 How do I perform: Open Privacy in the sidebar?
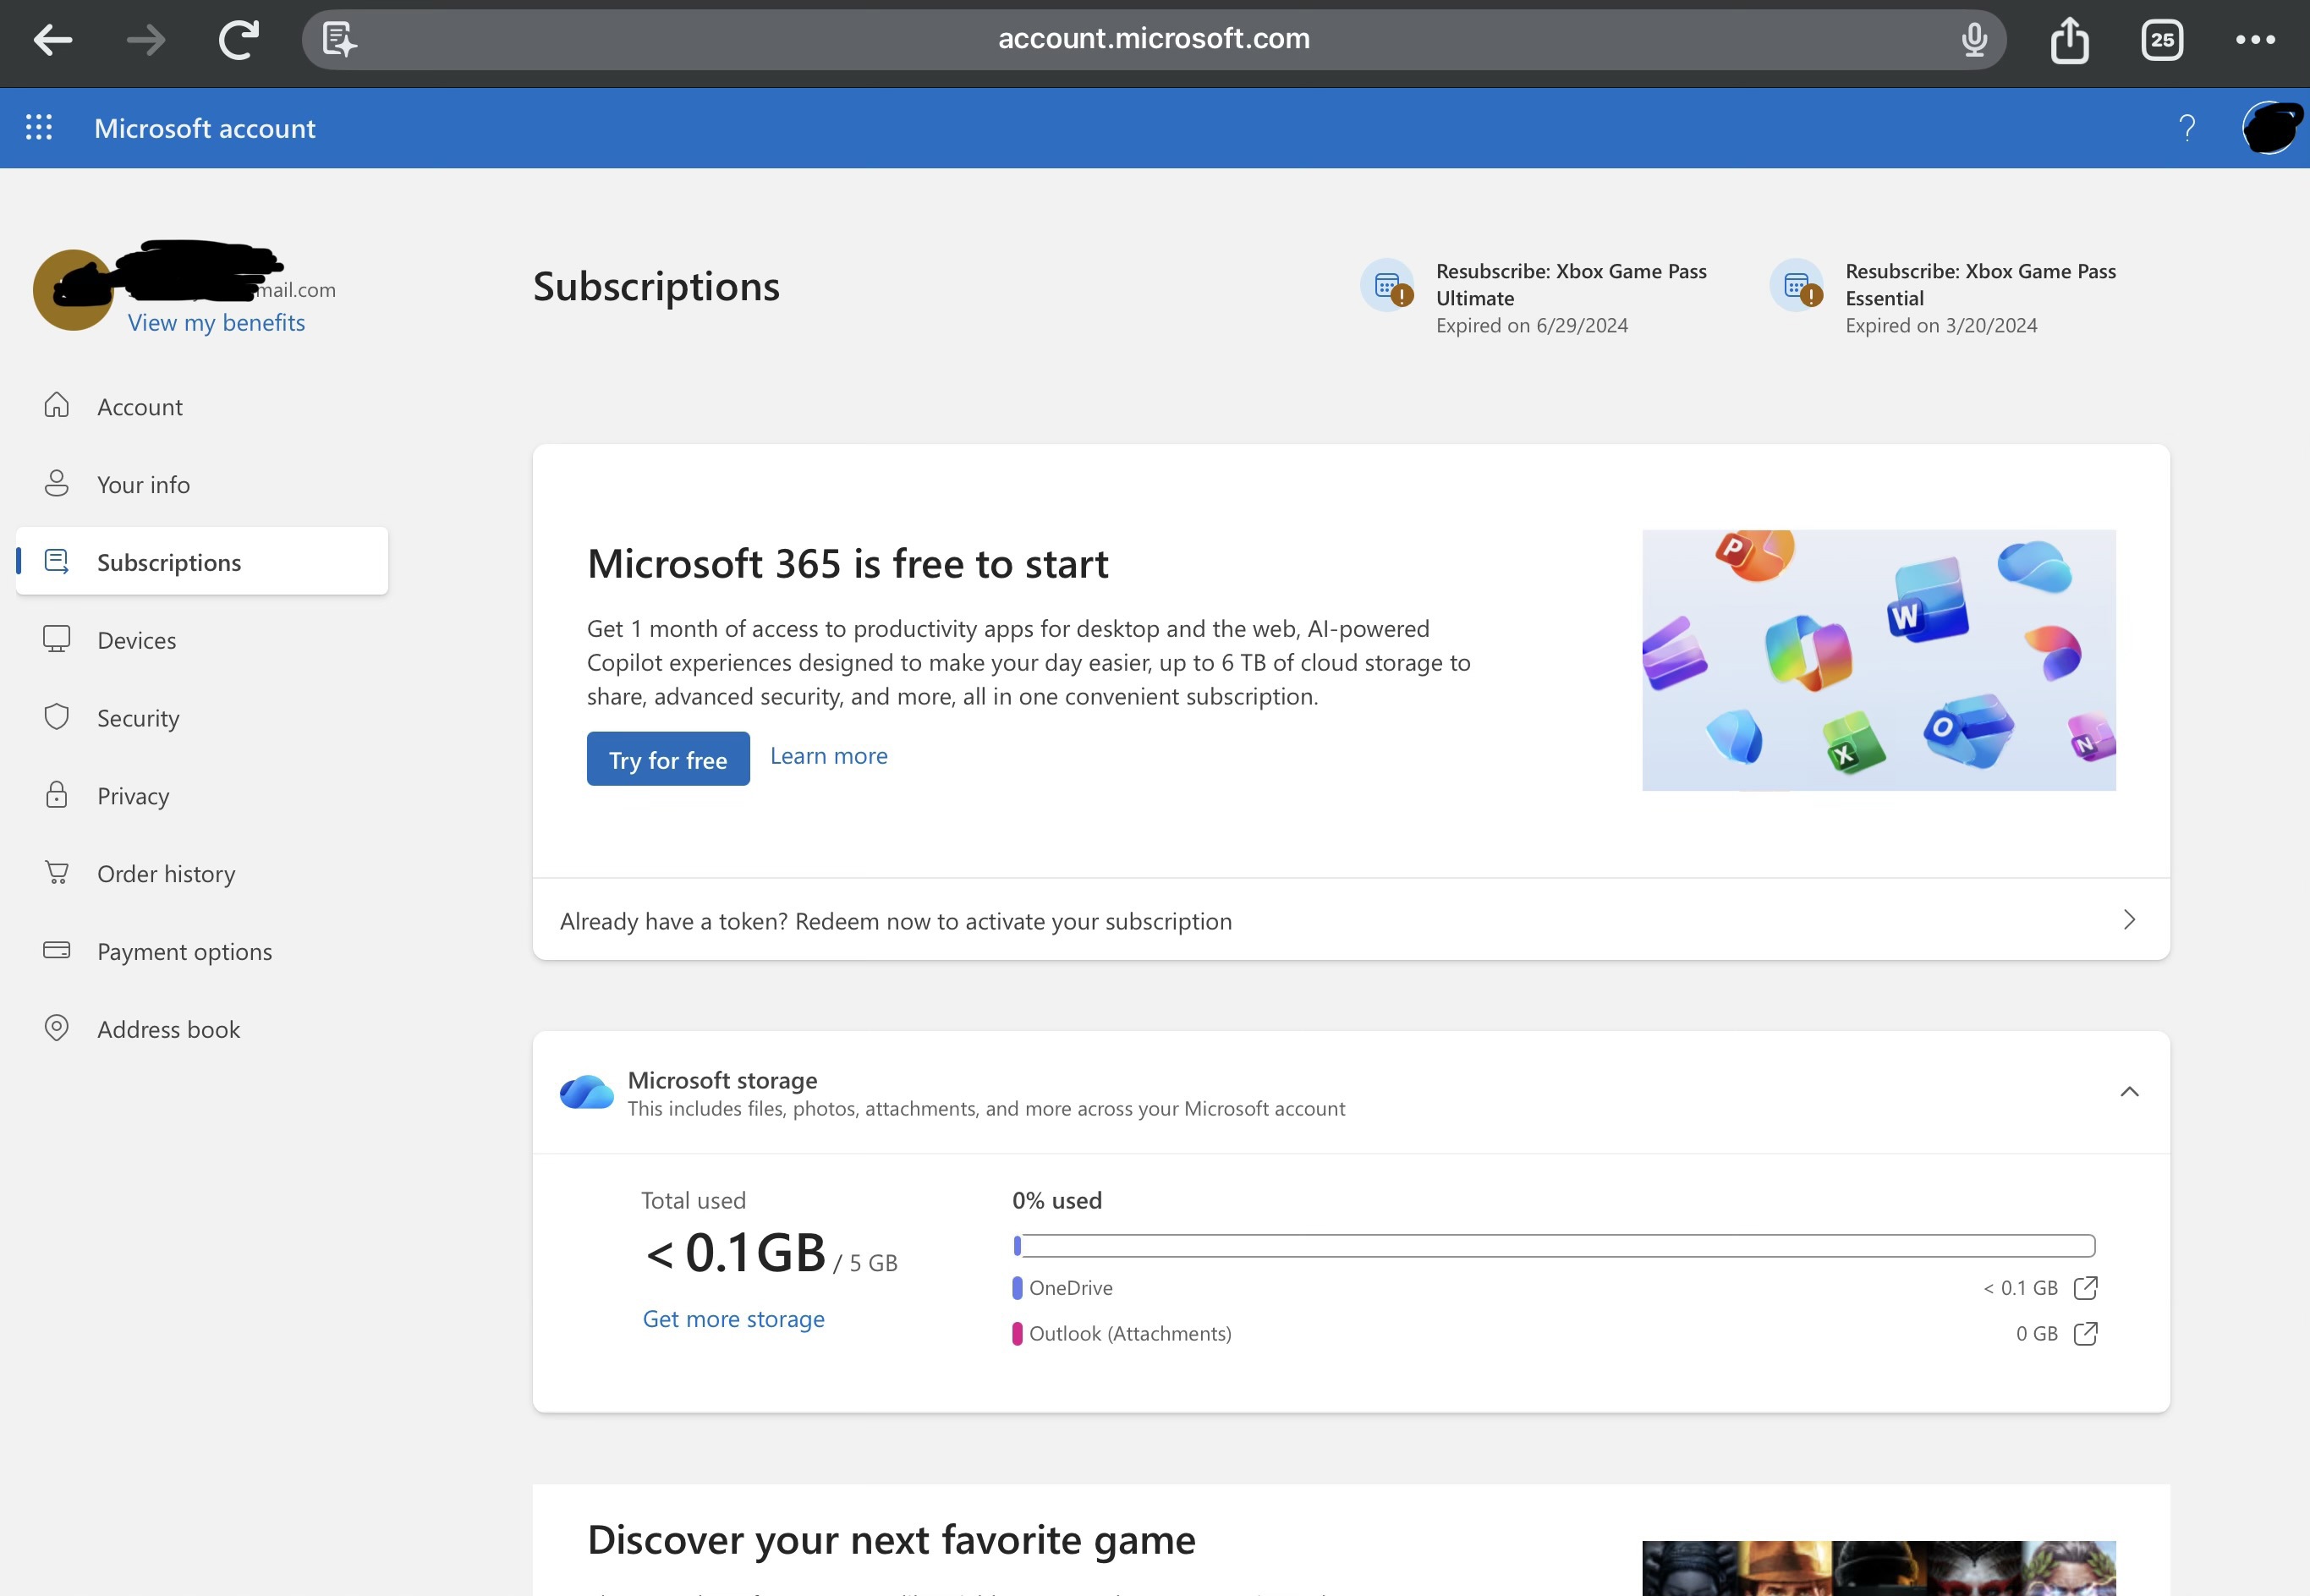202,795
